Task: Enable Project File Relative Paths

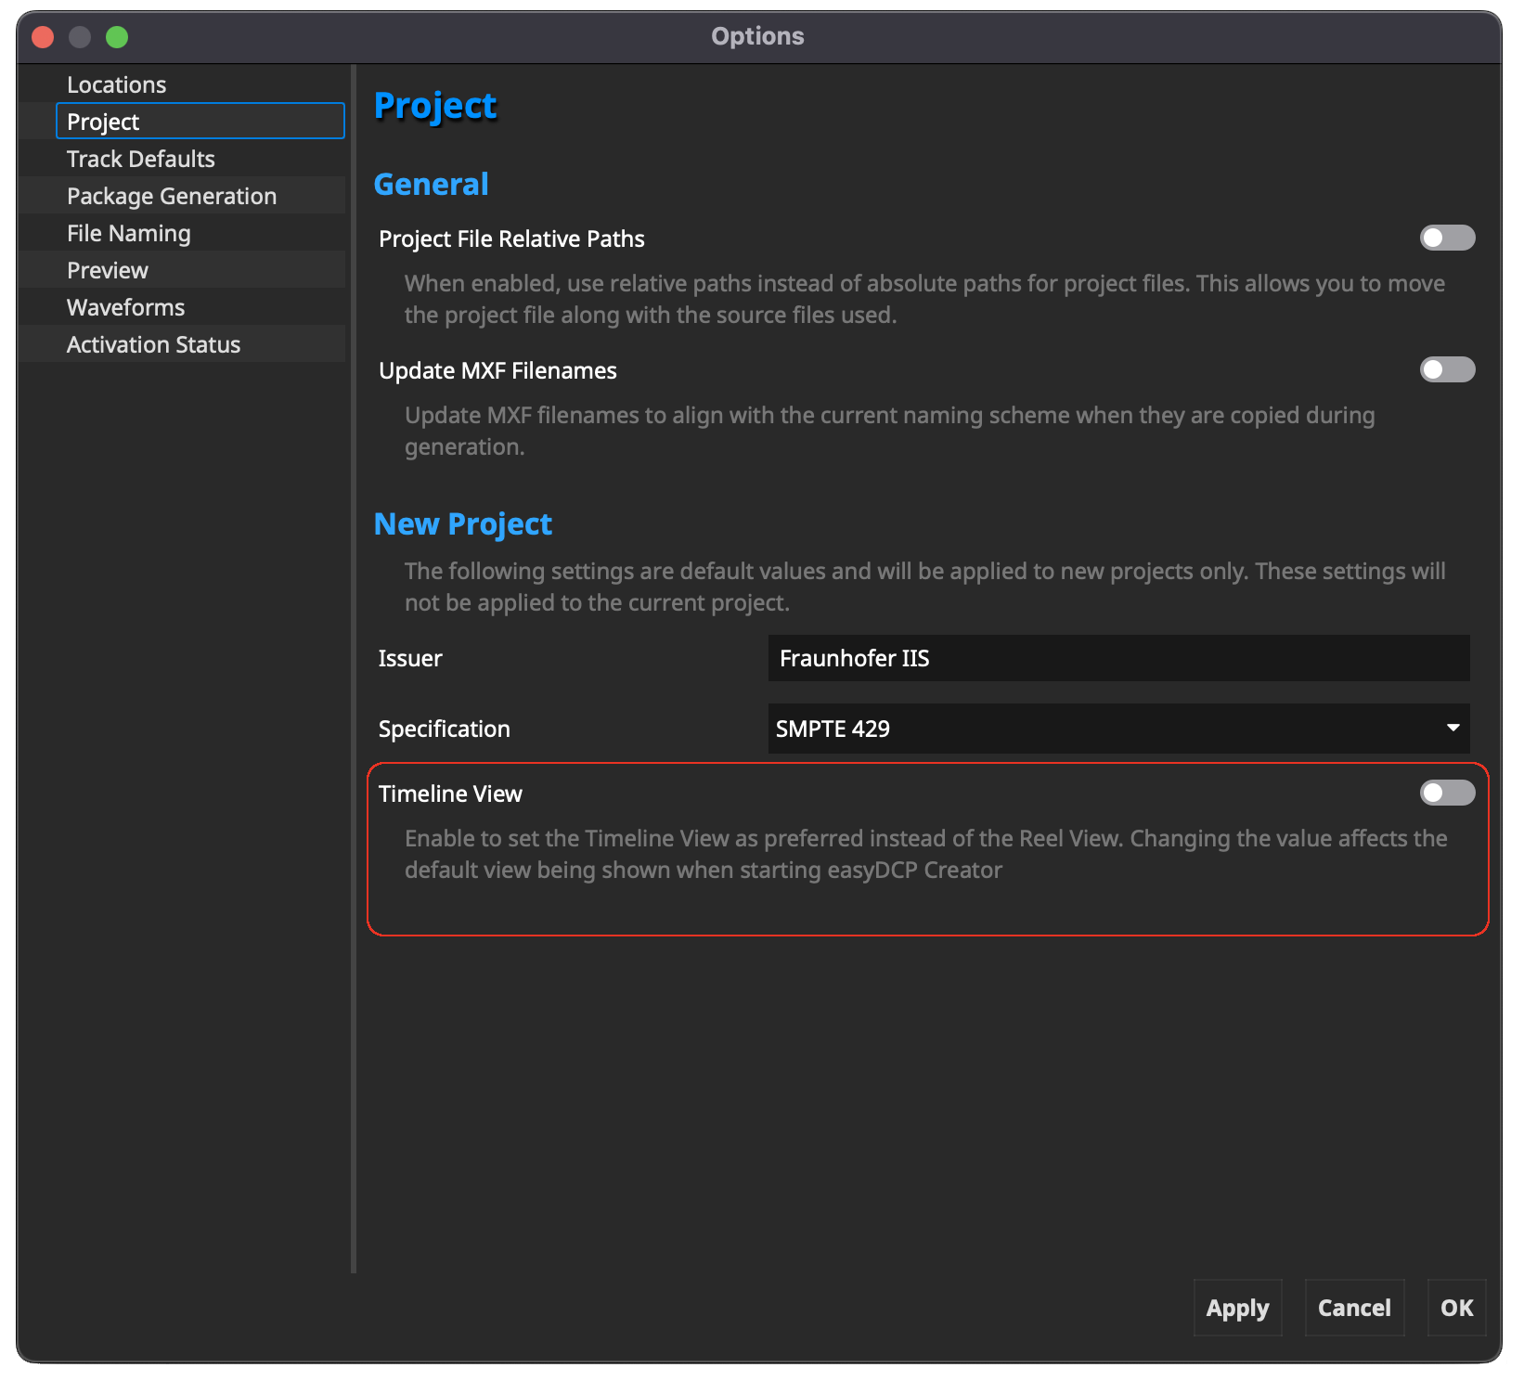Action: click(1446, 238)
